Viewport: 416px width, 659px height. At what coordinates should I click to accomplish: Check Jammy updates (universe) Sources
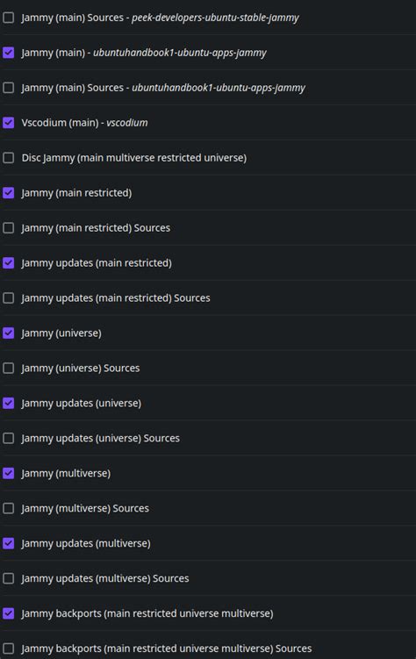click(9, 438)
